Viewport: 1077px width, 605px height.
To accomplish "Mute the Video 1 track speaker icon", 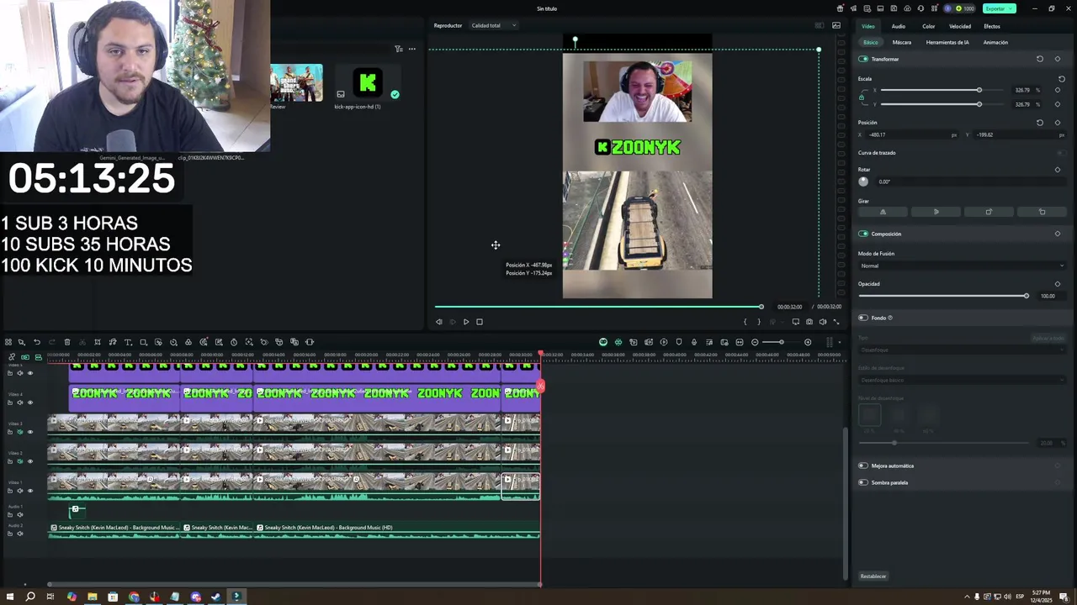I will tap(20, 491).
